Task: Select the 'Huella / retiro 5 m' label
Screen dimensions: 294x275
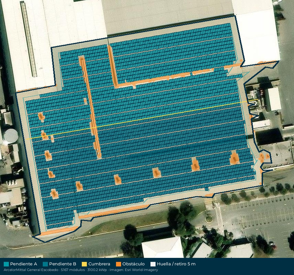Action: [x=176, y=264]
